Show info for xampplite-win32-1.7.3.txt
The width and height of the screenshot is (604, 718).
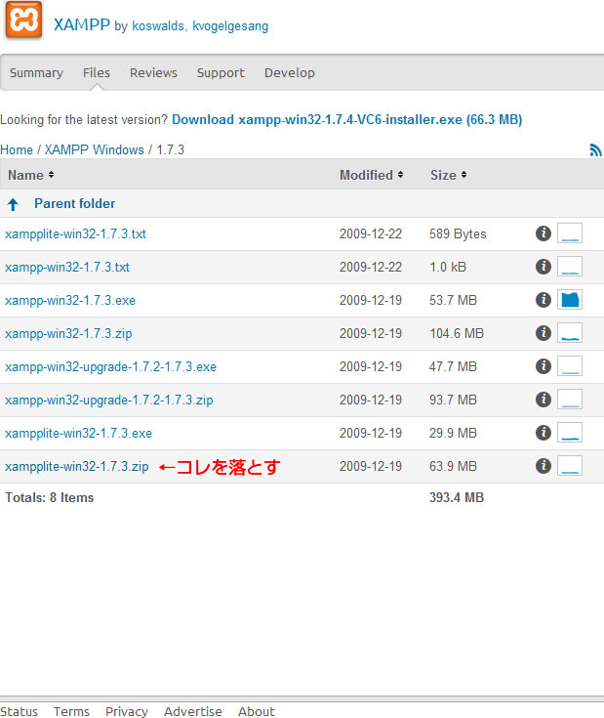(544, 233)
